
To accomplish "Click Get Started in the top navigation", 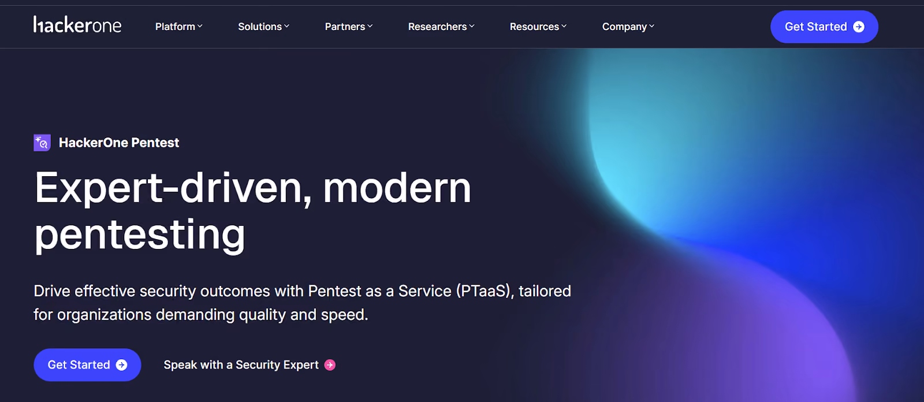I will coord(824,27).
